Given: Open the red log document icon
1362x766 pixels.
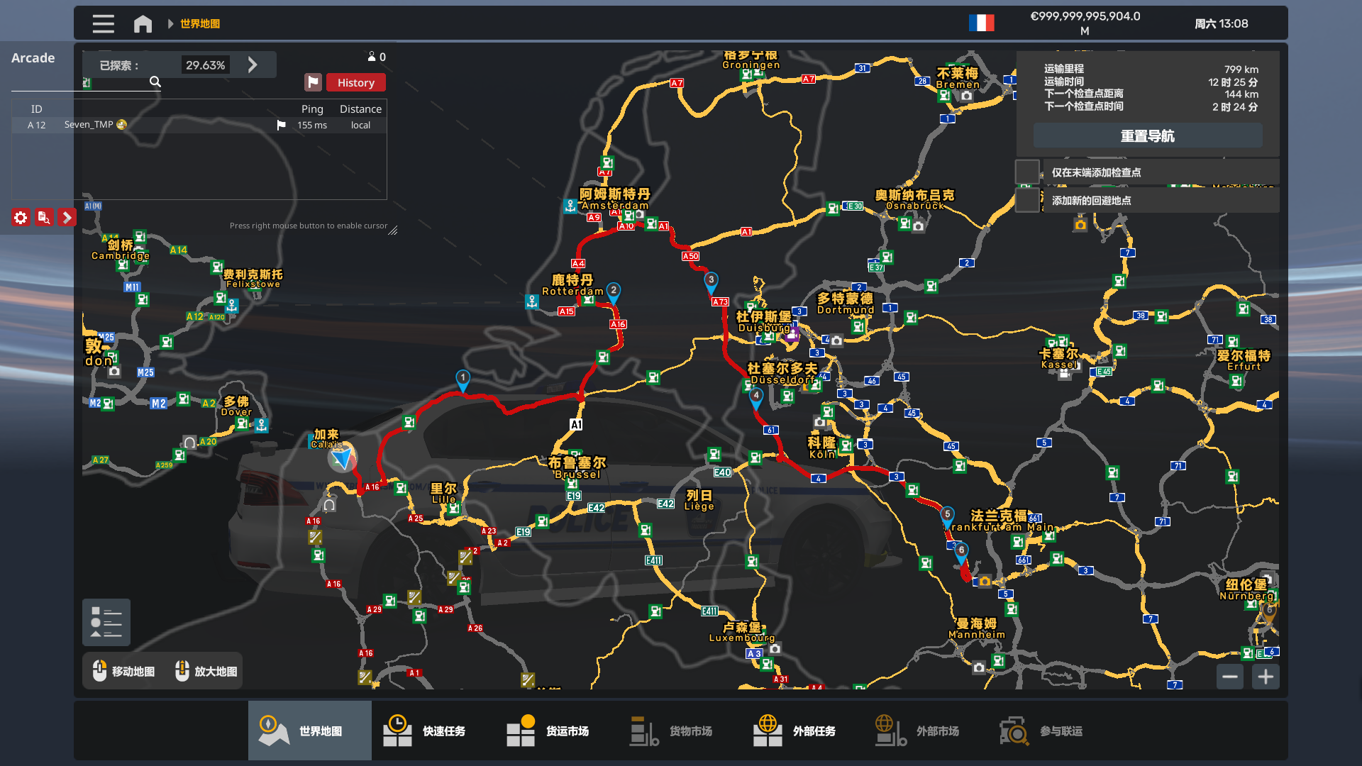Looking at the screenshot, I should click(44, 218).
